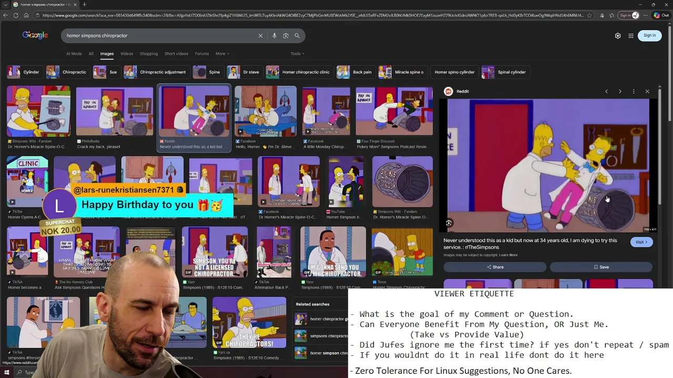Open the Reddit post title link in preview
Screen dimensions: 673x378
pyautogui.click(x=530, y=244)
